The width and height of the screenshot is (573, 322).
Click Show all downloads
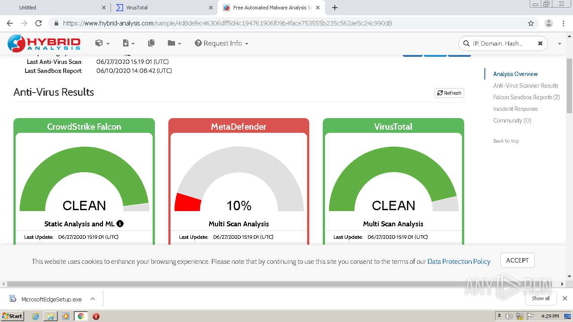point(540,298)
